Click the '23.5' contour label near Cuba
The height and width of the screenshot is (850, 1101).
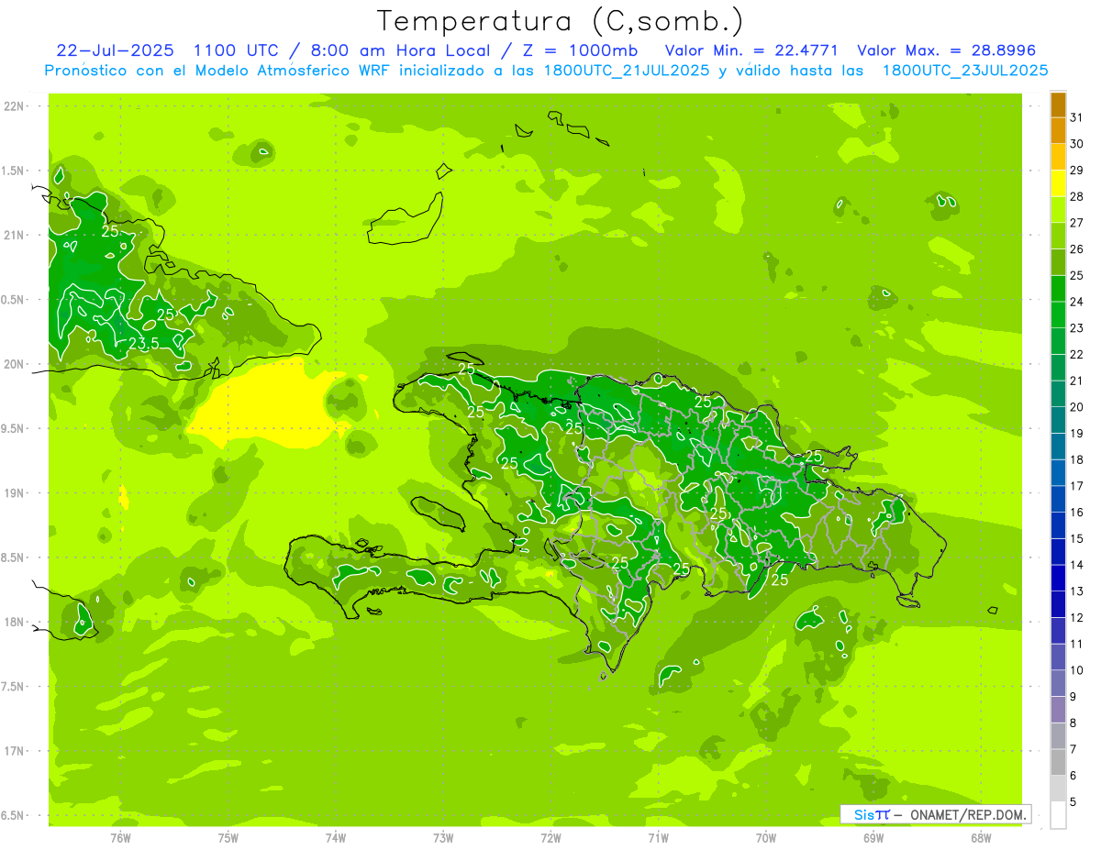142,344
